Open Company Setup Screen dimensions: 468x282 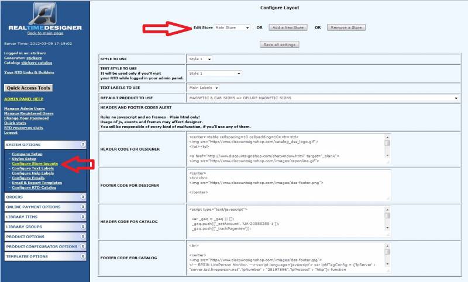pyautogui.click(x=27, y=154)
